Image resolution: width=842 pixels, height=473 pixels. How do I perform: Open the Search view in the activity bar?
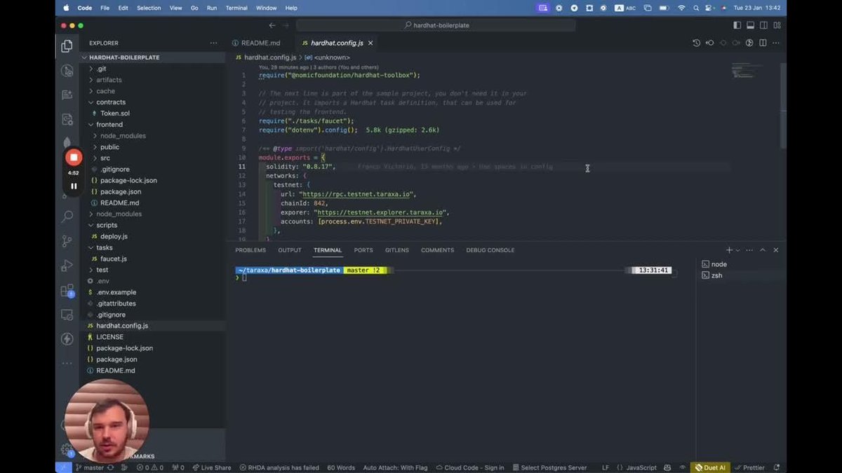[67, 217]
